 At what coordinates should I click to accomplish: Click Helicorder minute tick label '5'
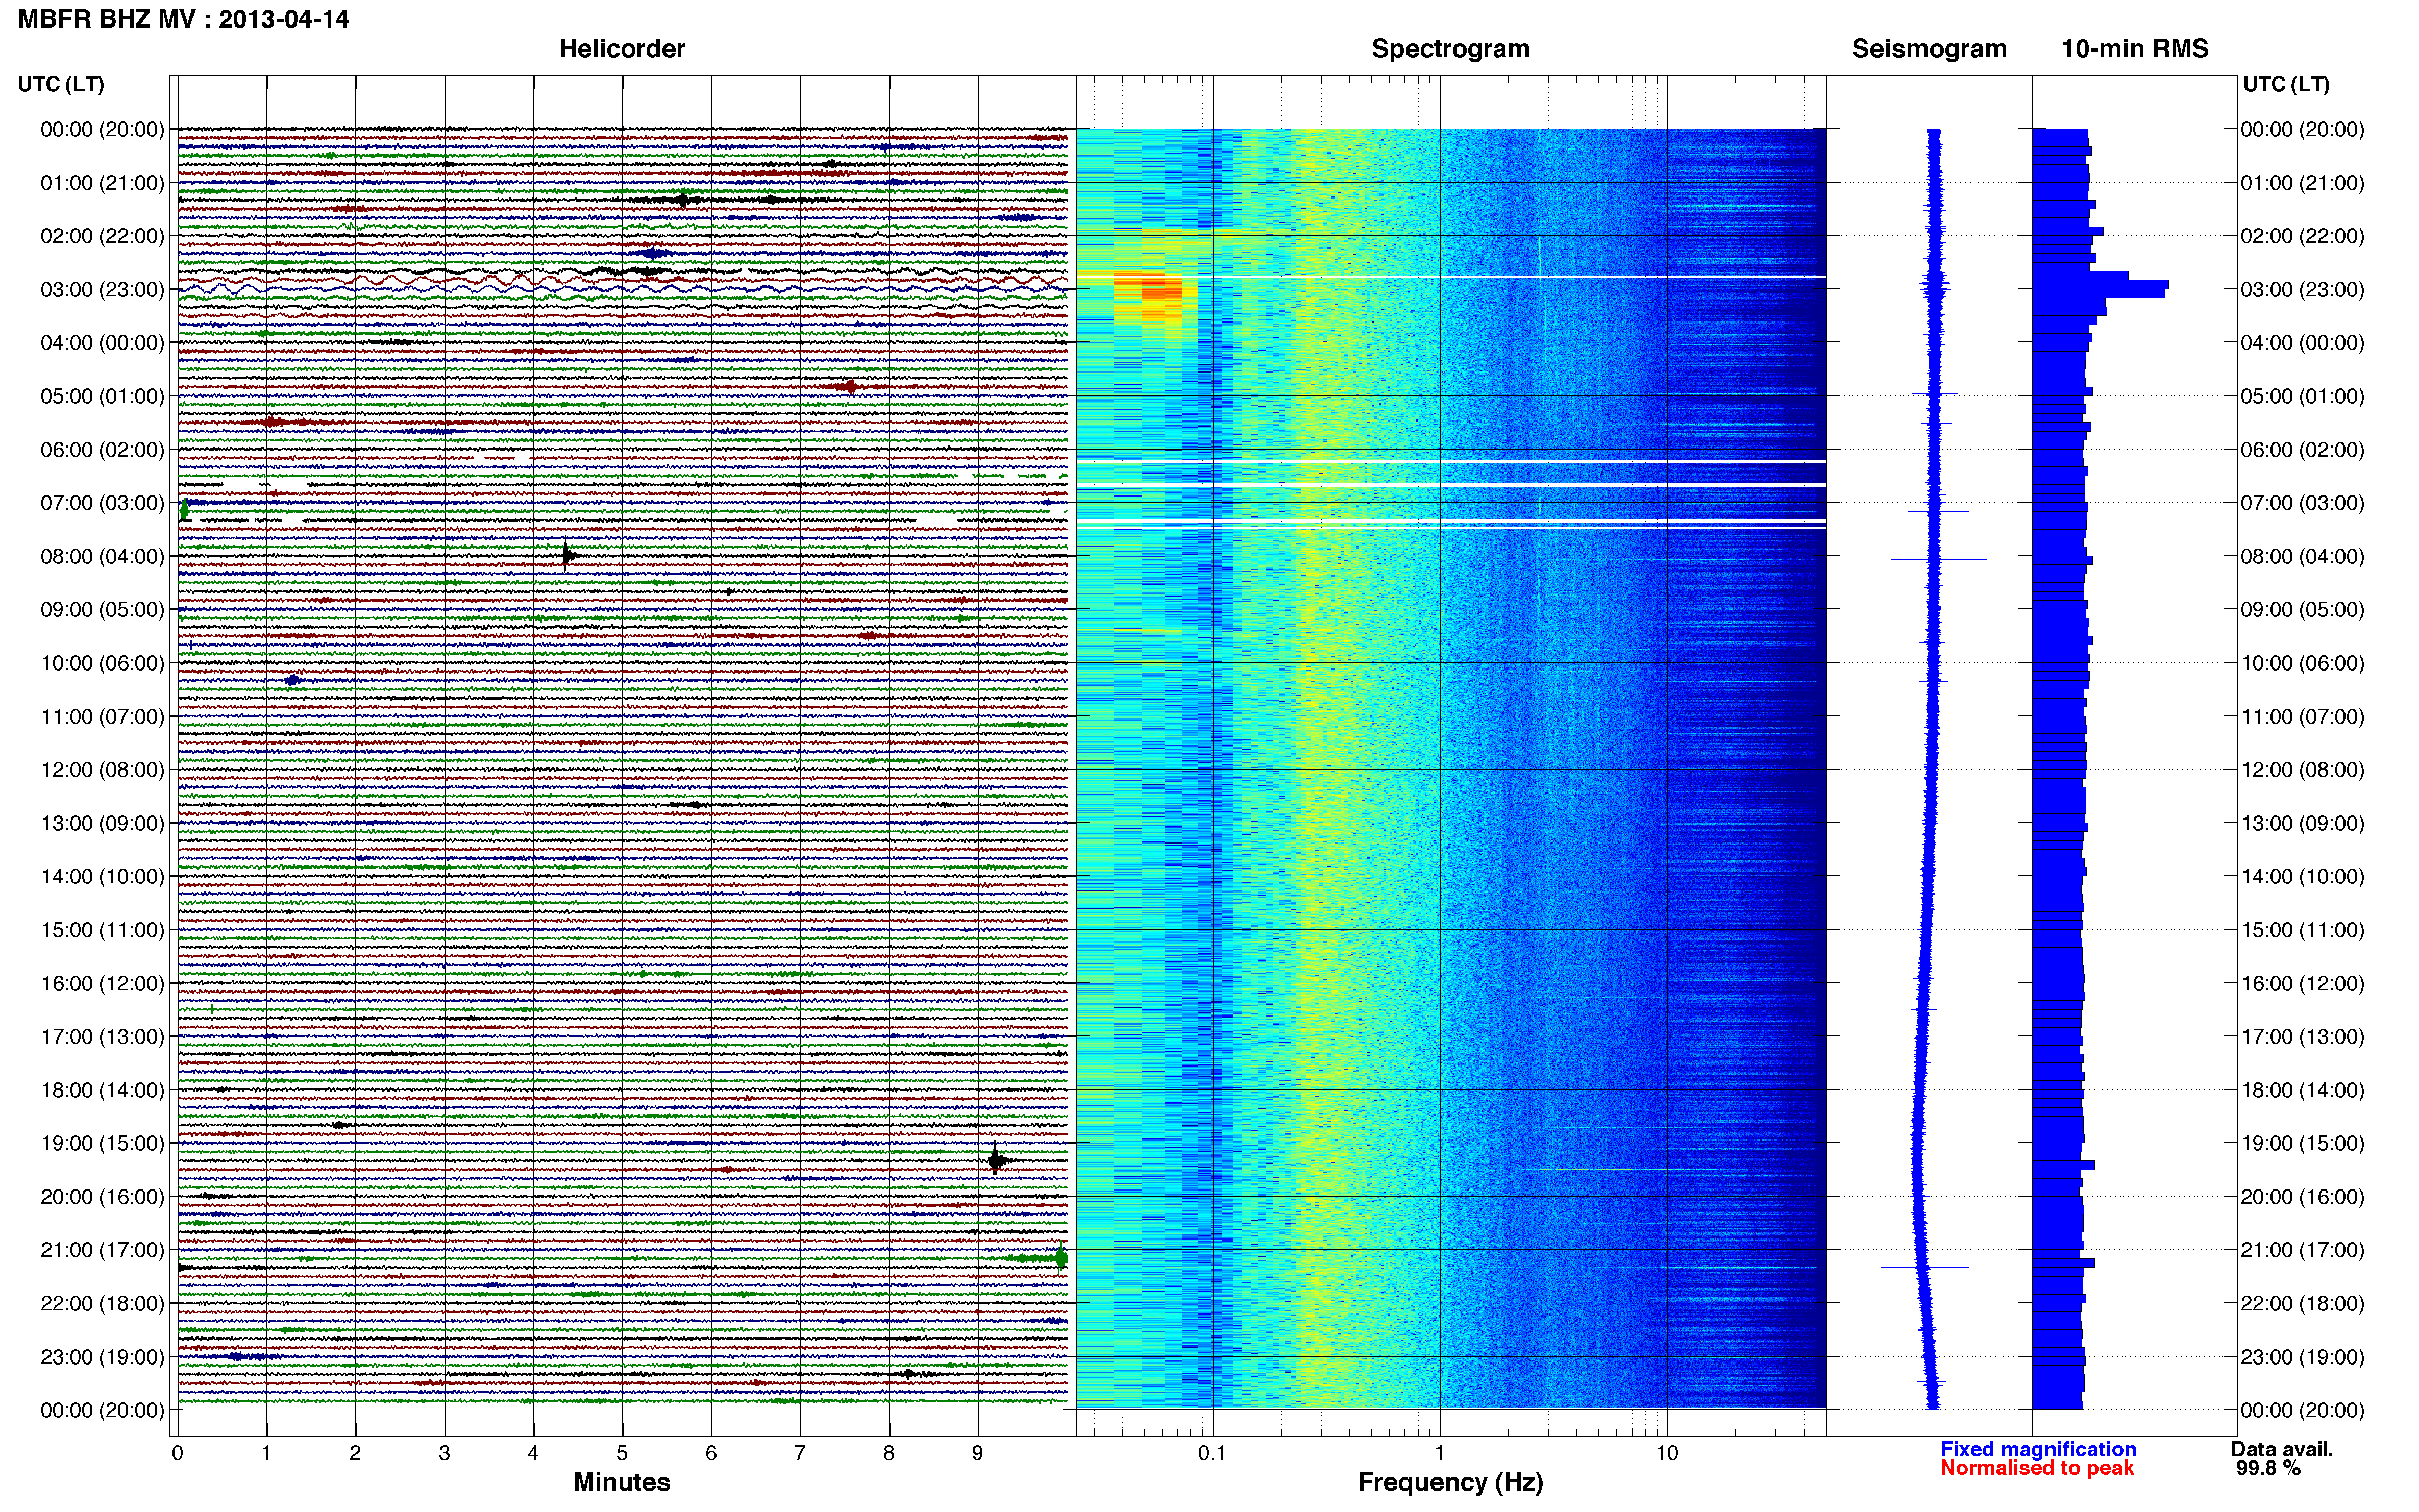(x=622, y=1453)
